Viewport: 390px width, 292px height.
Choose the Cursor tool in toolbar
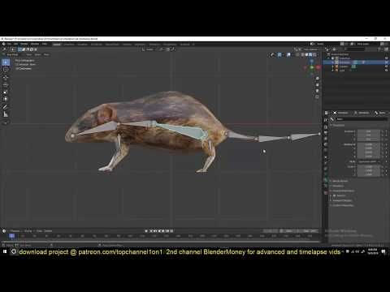tap(6, 70)
